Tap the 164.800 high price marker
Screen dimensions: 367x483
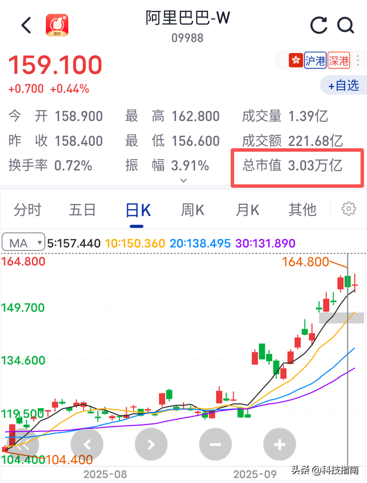coord(306,262)
